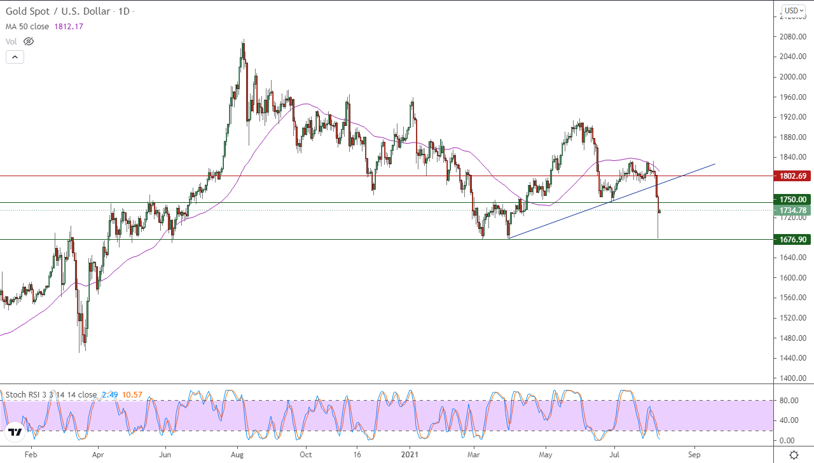
Task: Click the current price label 1734.78
Action: pyautogui.click(x=792, y=211)
